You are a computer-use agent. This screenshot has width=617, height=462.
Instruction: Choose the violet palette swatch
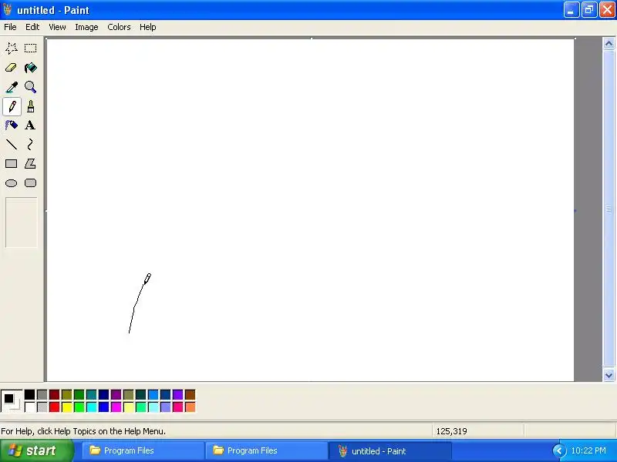point(178,394)
